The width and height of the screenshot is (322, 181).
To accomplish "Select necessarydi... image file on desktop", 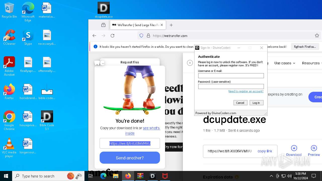I will point(47,37).
